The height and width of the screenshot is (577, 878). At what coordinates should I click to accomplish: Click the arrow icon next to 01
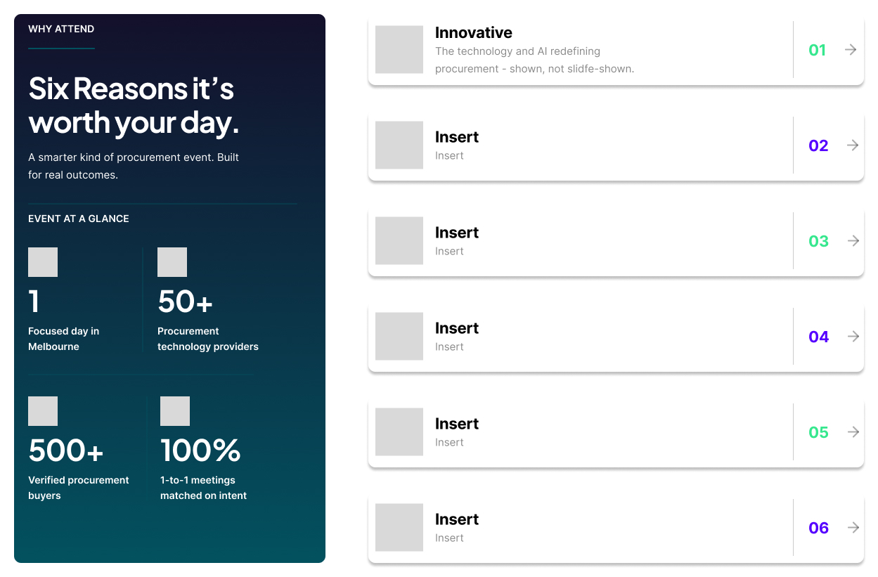851,50
